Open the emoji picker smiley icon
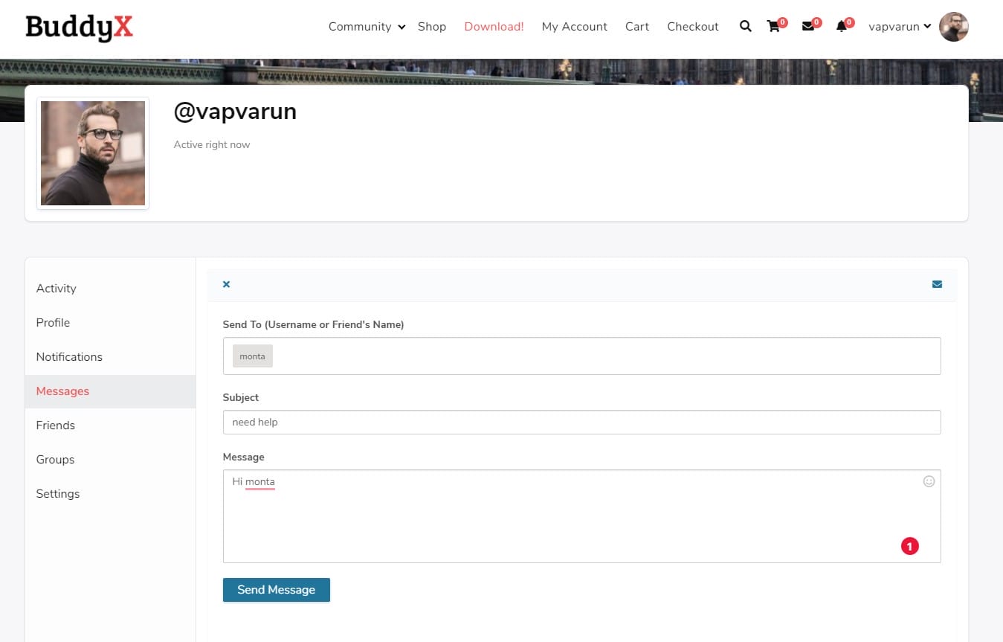The height and width of the screenshot is (642, 1003). click(929, 481)
